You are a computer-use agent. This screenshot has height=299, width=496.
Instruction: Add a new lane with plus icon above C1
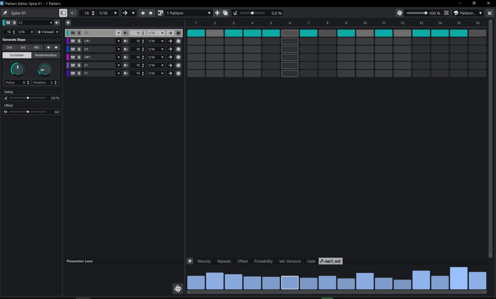pos(68,22)
